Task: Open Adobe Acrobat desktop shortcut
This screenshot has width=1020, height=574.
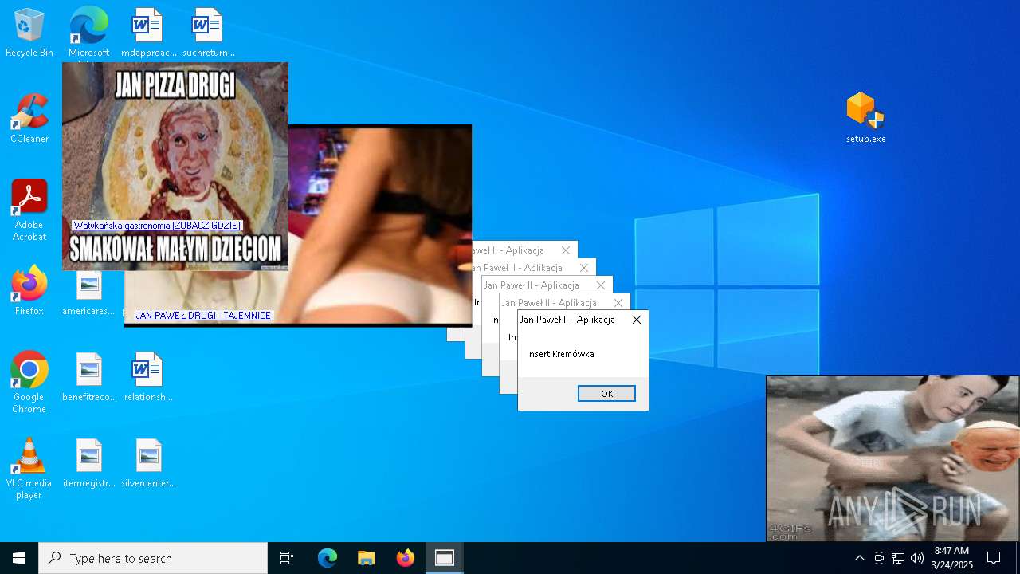Action: (x=29, y=210)
